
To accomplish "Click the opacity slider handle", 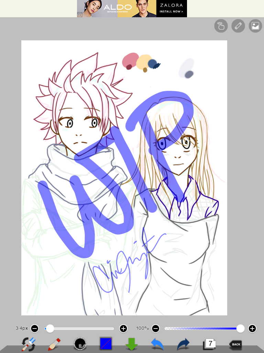I will coord(240,329).
